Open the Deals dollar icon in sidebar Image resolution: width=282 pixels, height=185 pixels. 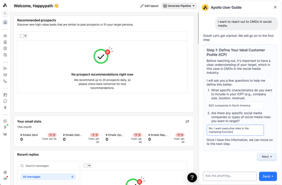click(x=5, y=108)
